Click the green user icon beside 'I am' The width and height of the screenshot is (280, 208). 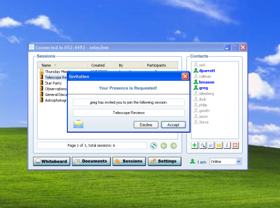192,162
